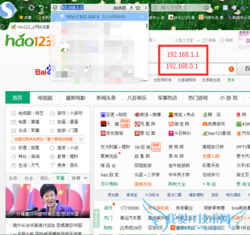Click the hao123 logo
Viewport: 250px width, 235px height.
coord(28,40)
